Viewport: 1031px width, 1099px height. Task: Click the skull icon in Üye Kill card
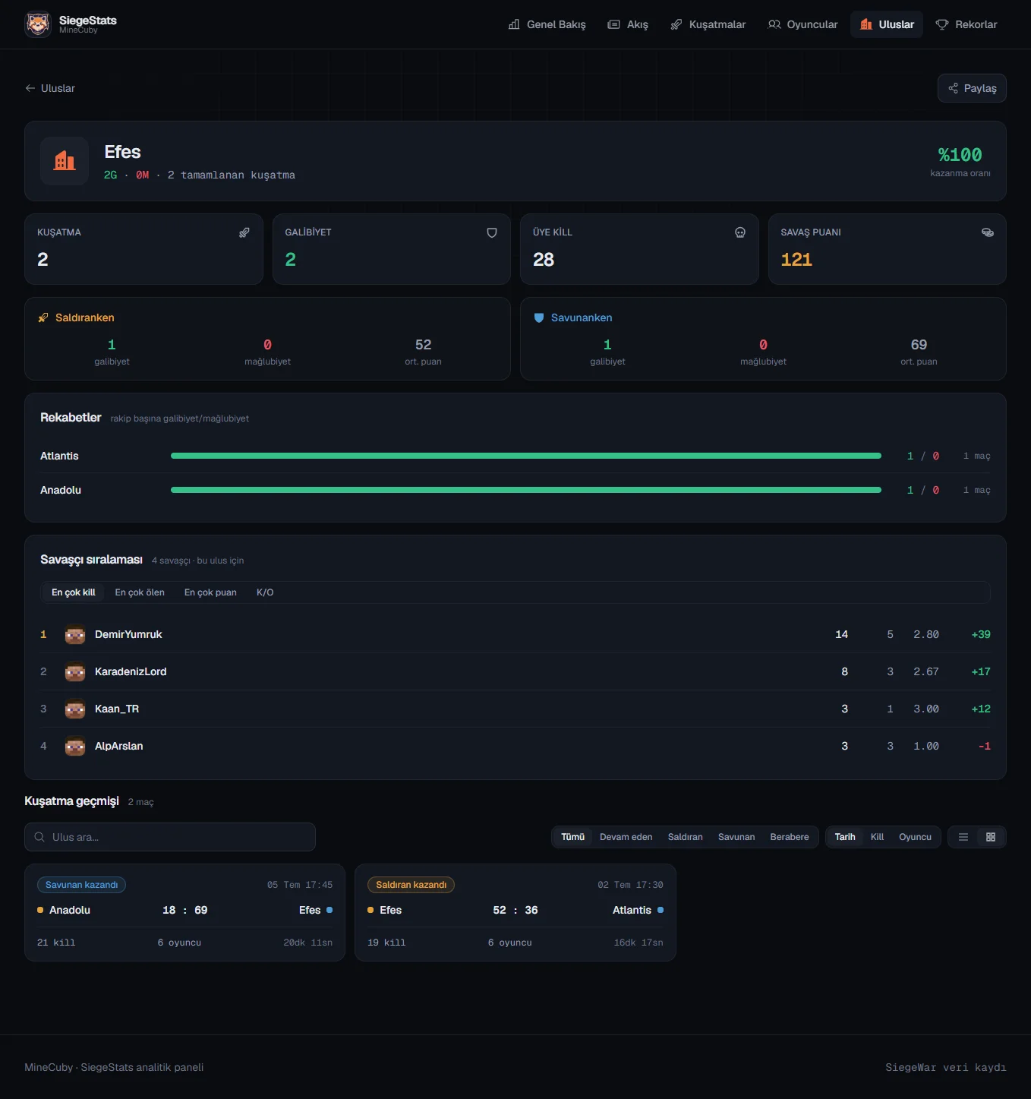pos(740,232)
